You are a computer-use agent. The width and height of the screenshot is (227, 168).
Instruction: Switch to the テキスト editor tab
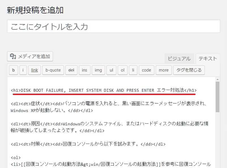pos(208,59)
